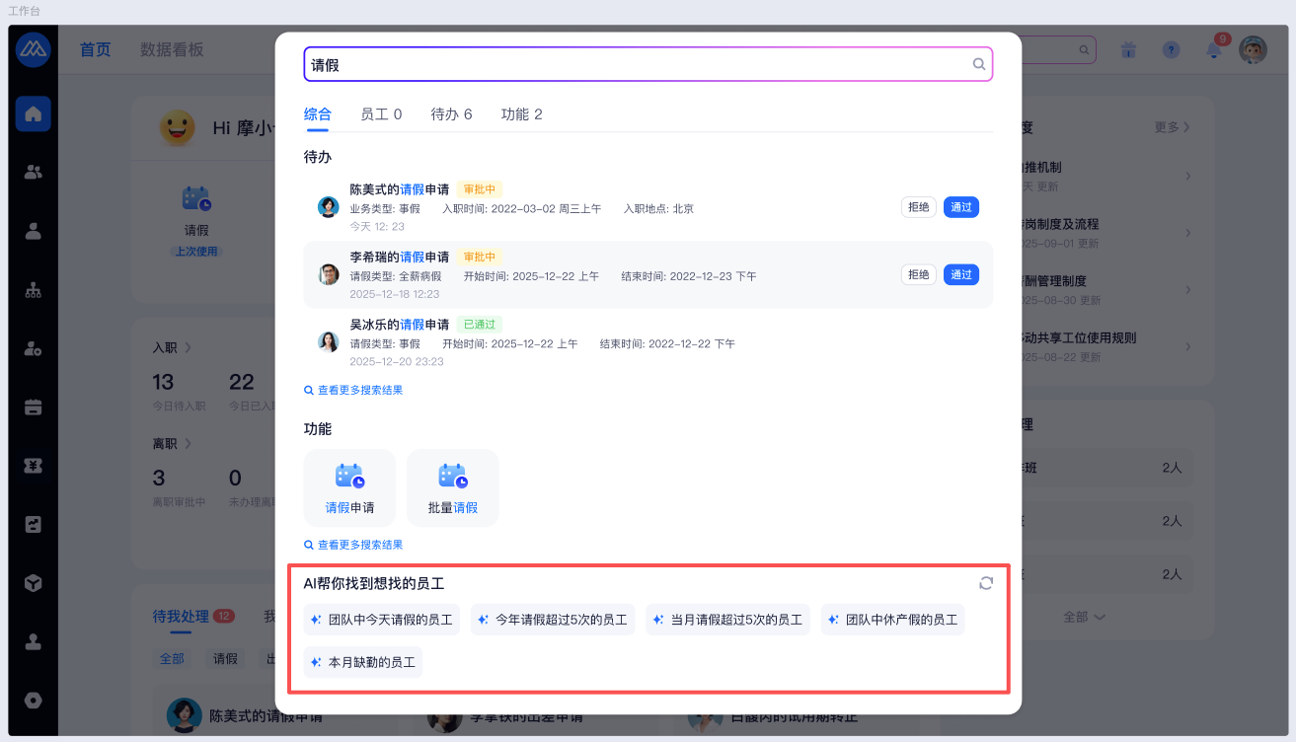1296x742 pixels.
Task: Switch to the 功能 2 tab
Action: pos(521,114)
